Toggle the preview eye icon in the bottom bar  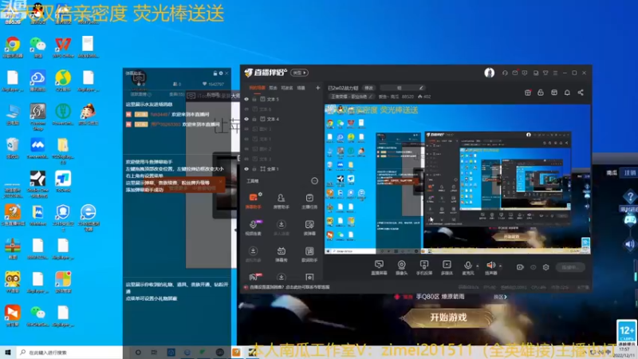tap(533, 267)
